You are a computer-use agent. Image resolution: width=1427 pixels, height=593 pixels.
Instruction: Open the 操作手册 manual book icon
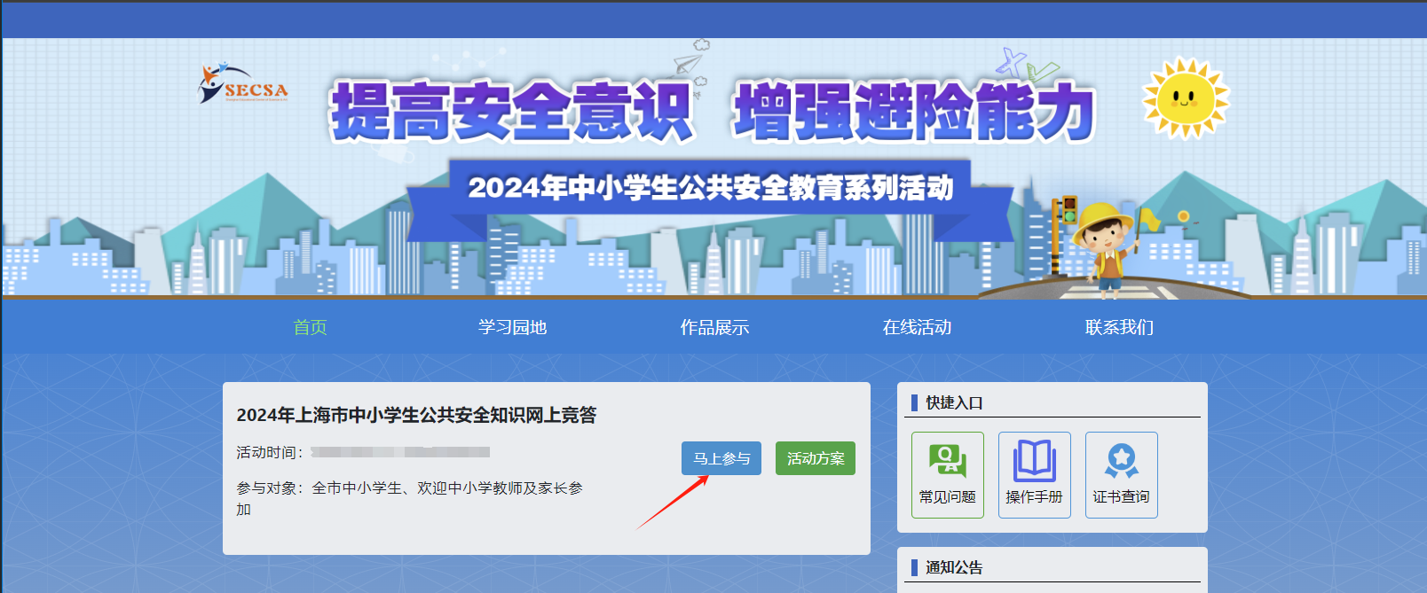tap(1035, 475)
